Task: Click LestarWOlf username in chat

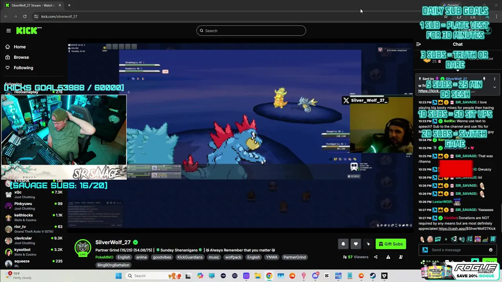Action: pos(442,202)
